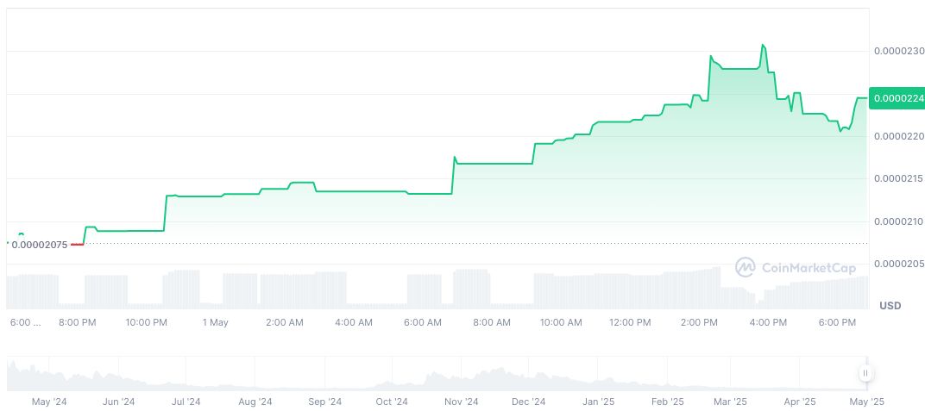Click the 10:00 AM time axis label
The height and width of the screenshot is (411, 925).
561,322
